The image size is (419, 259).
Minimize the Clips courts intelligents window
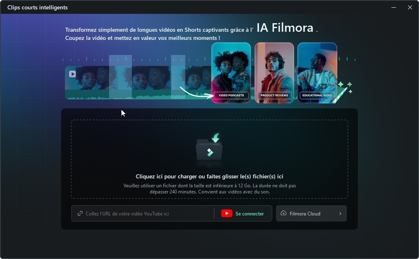(394, 7)
